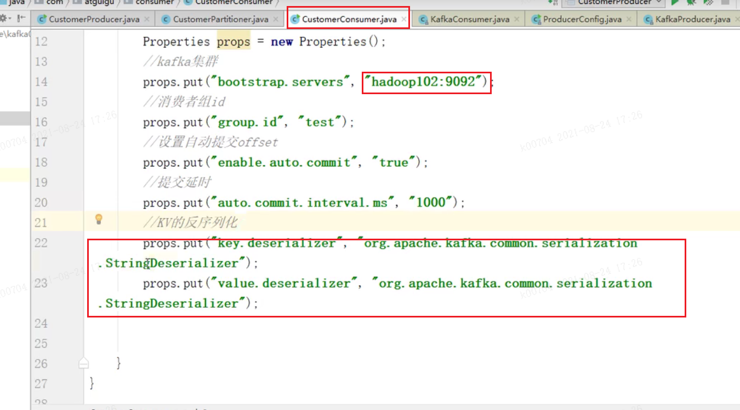Open the ProducerConfig.java tab
This screenshot has width=740, height=410.
click(582, 19)
